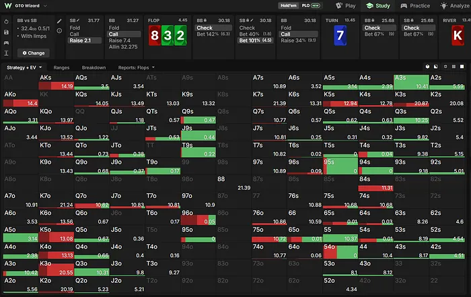Select SB's flop Bet 101% action
Screen dimensions: 471x297
pyautogui.click(x=255, y=40)
